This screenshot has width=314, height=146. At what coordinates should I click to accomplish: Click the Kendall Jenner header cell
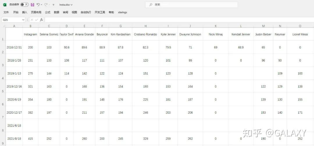[241, 35]
